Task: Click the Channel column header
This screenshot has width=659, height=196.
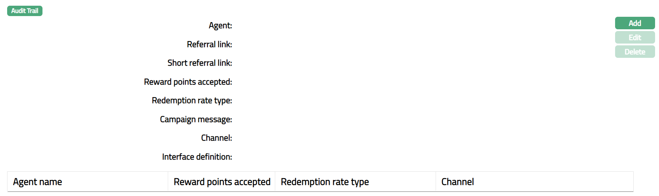Action: click(x=457, y=182)
